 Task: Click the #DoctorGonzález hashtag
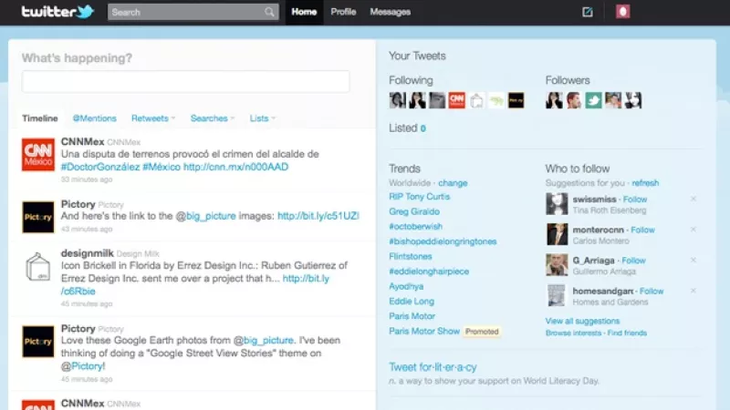(x=100, y=167)
